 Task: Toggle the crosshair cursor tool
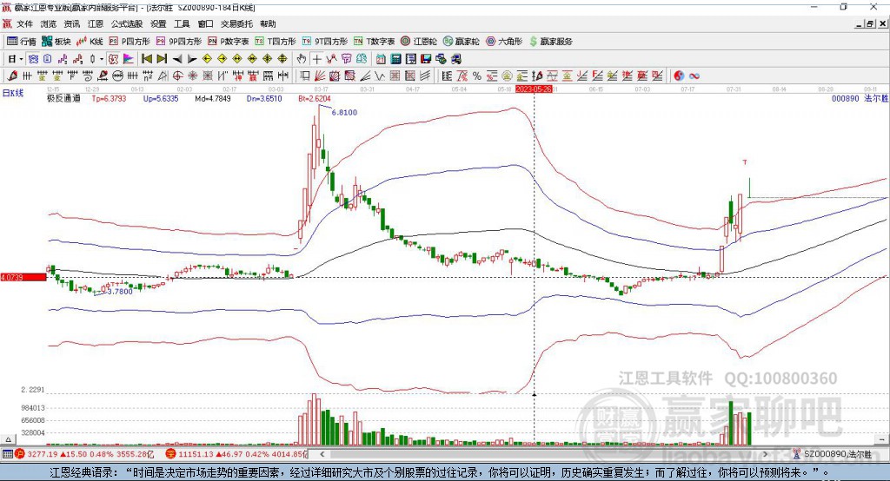click(316, 59)
